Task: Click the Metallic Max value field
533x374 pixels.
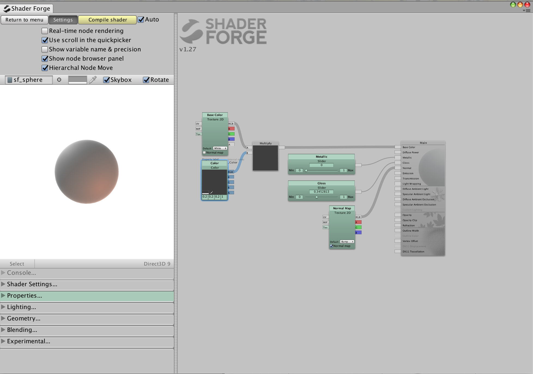Action: click(343, 170)
